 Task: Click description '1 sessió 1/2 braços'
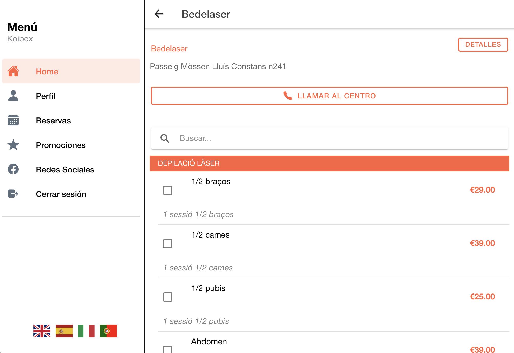(198, 214)
